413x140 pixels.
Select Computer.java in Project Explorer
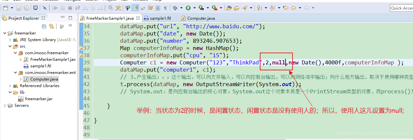pyautogui.click(x=40, y=79)
